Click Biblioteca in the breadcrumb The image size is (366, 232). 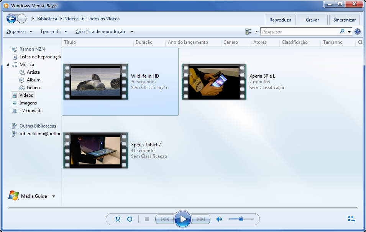[47, 19]
